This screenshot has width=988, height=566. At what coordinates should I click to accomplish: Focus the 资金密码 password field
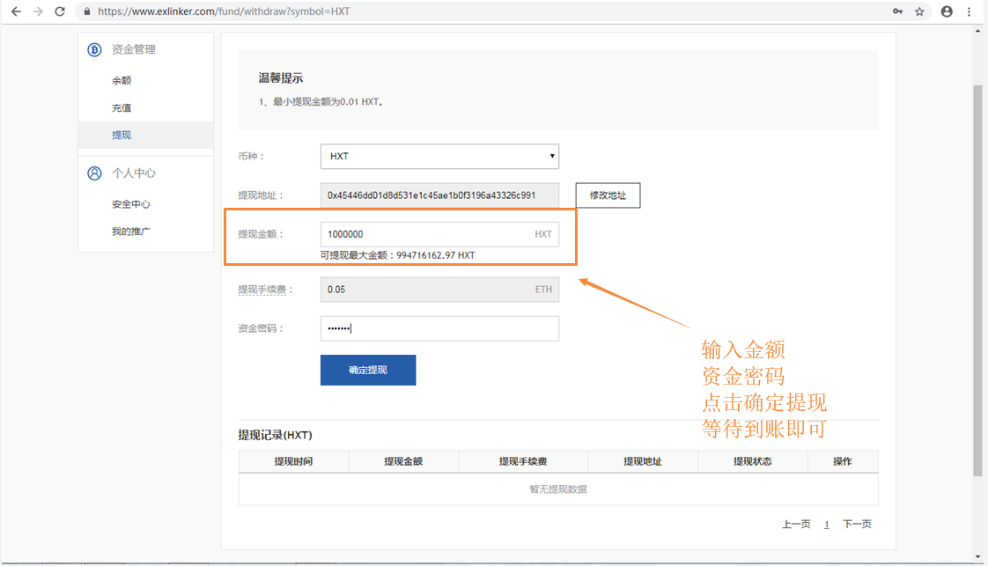(x=439, y=328)
